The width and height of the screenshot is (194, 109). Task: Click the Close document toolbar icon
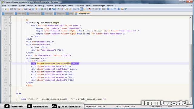click(x=19, y=9)
